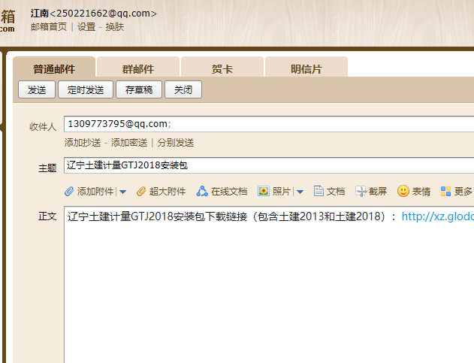Screen dimensions: 474x363
Task: Click the 照片 text label
Action: coord(282,192)
